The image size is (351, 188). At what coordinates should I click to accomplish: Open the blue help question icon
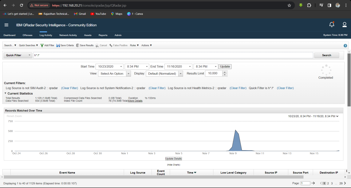(x=345, y=46)
